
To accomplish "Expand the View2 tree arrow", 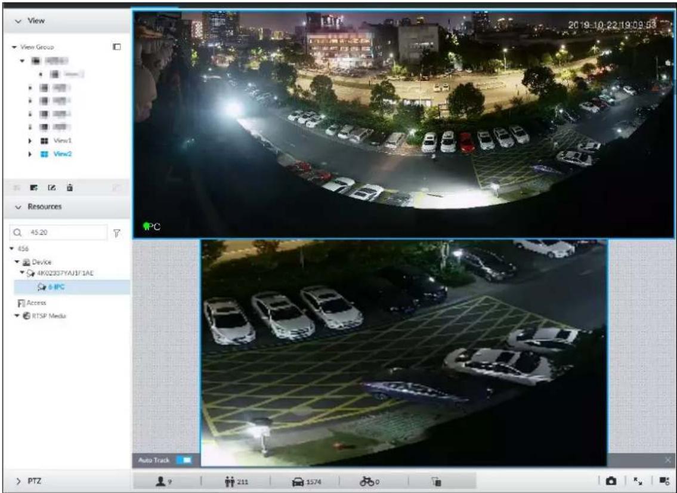I will [30, 154].
